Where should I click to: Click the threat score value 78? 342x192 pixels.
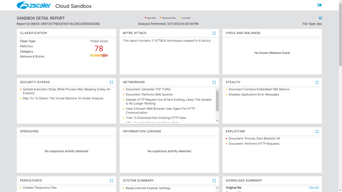click(x=99, y=48)
